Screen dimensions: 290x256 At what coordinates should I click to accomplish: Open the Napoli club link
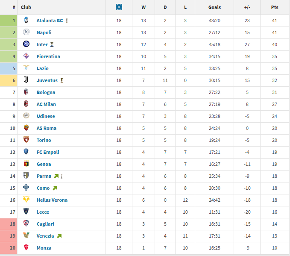tap(44, 32)
